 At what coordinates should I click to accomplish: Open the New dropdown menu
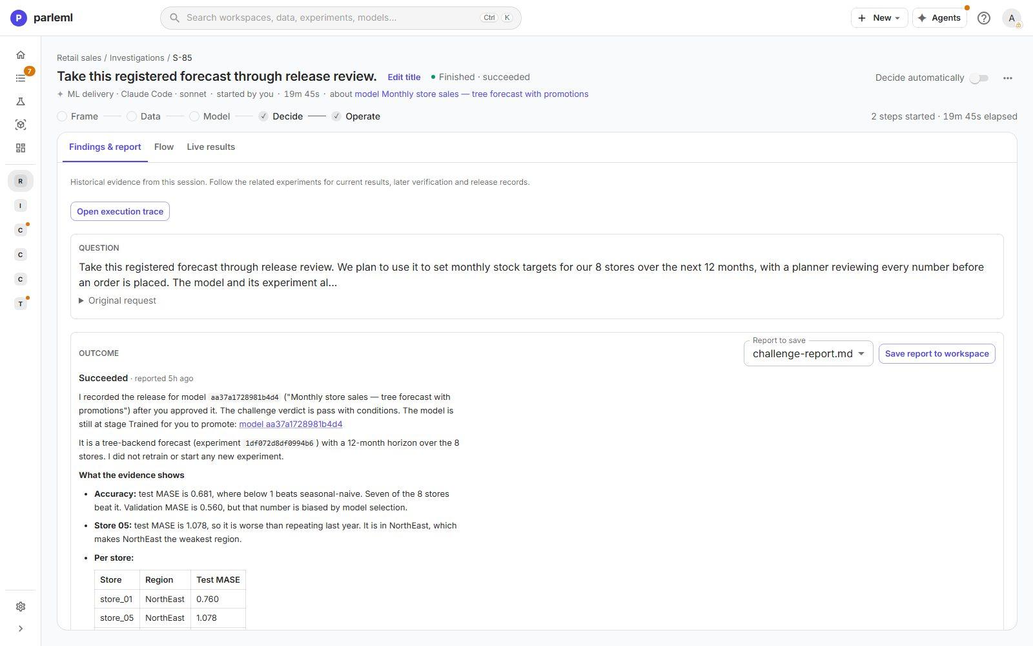click(x=879, y=18)
